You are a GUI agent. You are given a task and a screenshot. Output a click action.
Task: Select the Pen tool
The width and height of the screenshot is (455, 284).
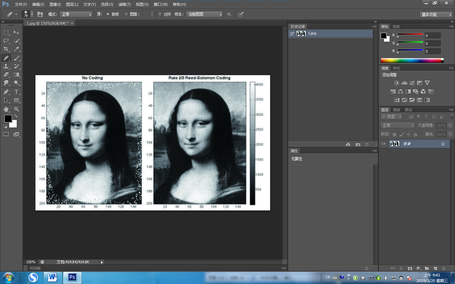click(6, 92)
